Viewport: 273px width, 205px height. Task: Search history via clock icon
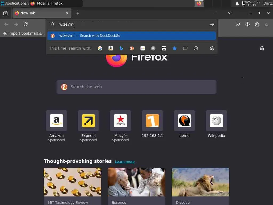tap(196, 48)
